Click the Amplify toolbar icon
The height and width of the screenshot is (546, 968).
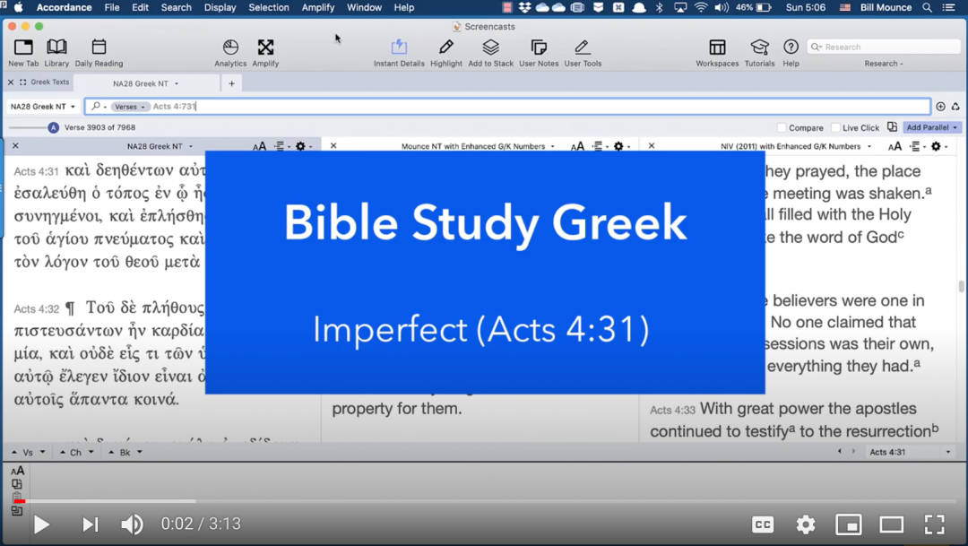pyautogui.click(x=265, y=48)
